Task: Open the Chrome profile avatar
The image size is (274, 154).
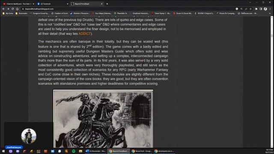Action: (265, 9)
